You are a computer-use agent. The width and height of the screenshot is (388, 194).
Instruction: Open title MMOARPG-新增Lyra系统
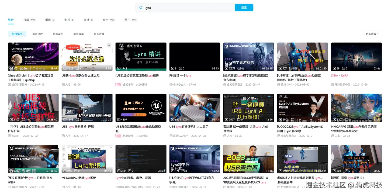tap(79, 178)
